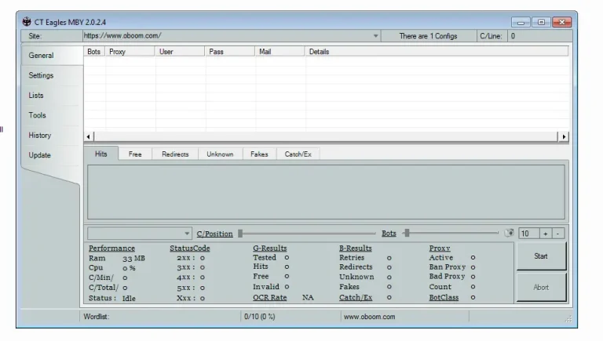Open the combo box left of C/Position
Viewport: 603px width, 341px height.
point(140,234)
